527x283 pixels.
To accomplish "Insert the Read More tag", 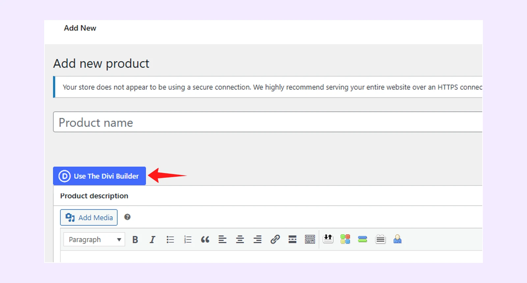I will click(x=292, y=239).
